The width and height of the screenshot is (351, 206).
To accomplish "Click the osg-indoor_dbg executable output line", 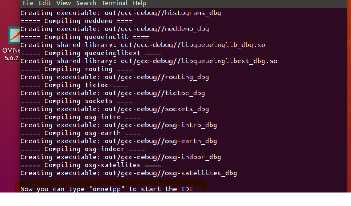I will [120, 157].
